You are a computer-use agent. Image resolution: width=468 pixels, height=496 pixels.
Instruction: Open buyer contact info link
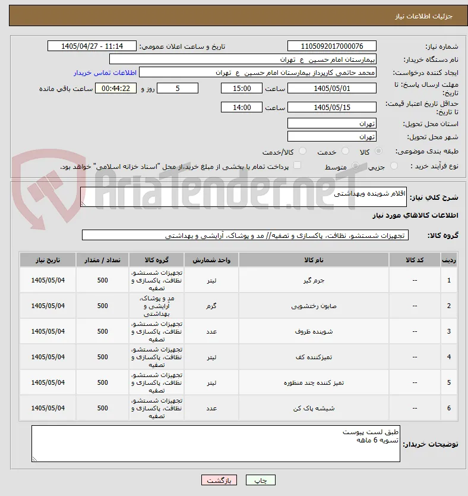point(105,73)
